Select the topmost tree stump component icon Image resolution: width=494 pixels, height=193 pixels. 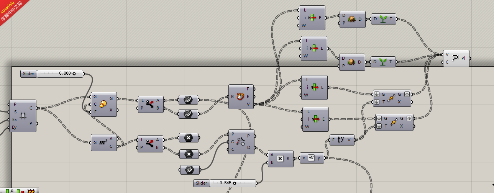click(x=353, y=19)
